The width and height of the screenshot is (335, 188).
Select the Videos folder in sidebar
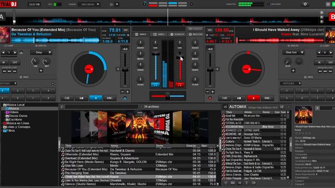[14, 112]
